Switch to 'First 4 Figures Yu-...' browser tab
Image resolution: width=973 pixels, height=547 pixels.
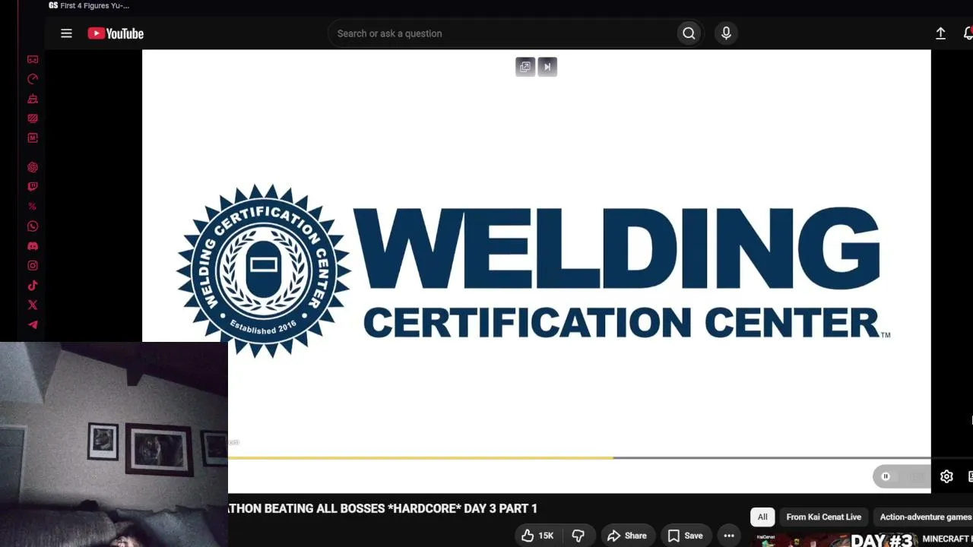(x=89, y=5)
